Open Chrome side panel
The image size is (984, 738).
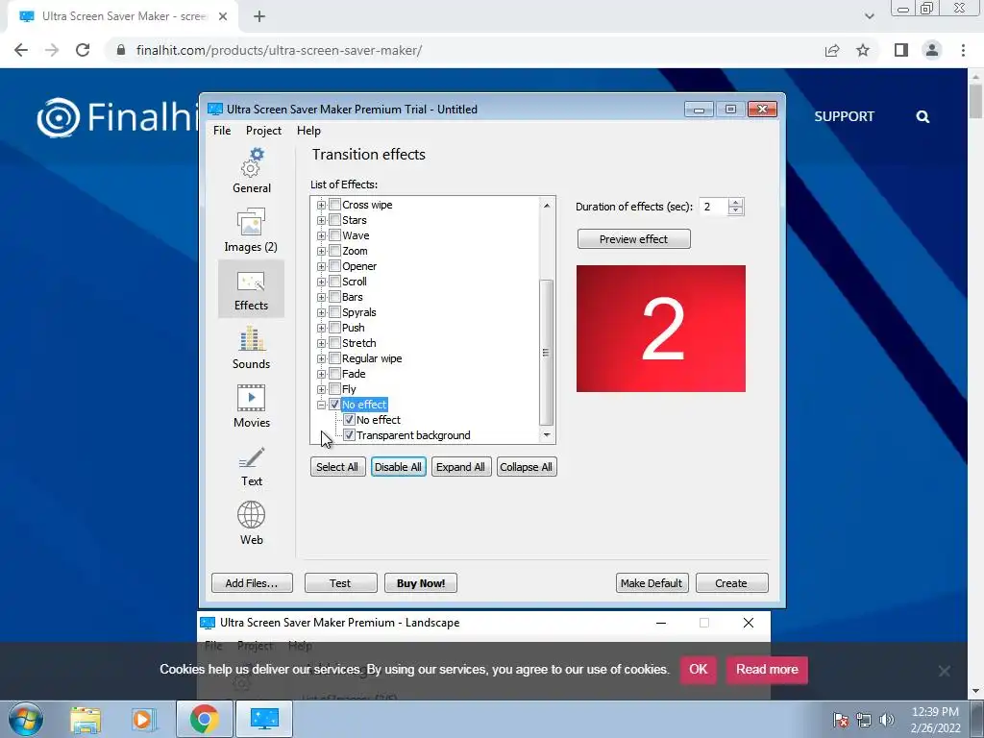pos(901,50)
